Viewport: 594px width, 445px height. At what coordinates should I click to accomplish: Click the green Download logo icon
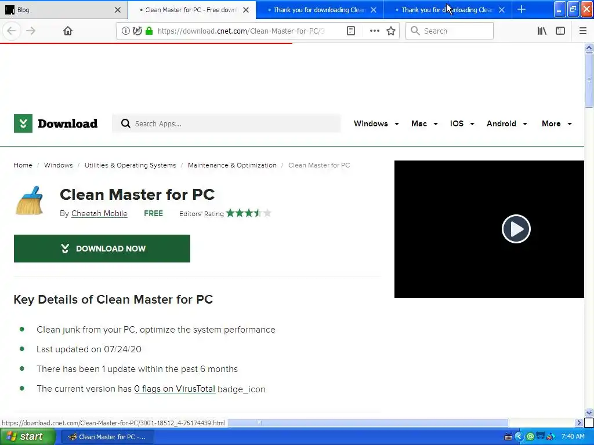(x=23, y=123)
